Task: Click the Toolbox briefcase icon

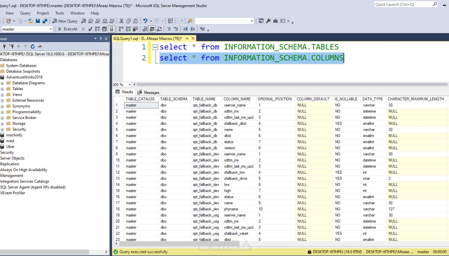Action: coord(275,21)
